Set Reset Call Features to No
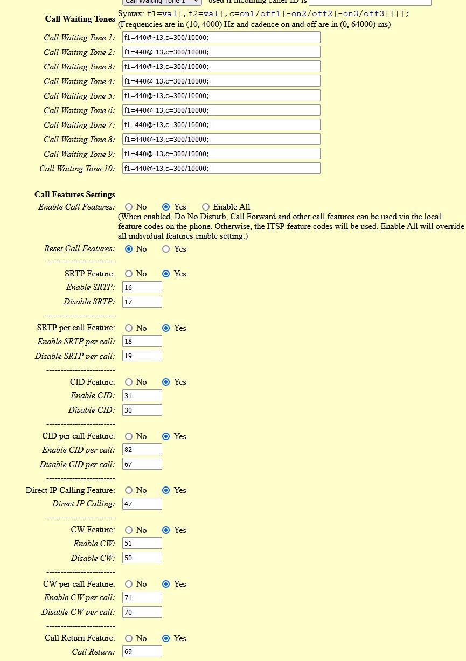 tap(129, 249)
